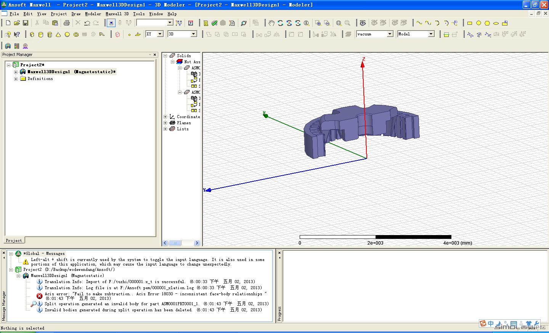Click the What's This help cursor icon
The height and width of the screenshot is (333, 549).
coord(17,34)
